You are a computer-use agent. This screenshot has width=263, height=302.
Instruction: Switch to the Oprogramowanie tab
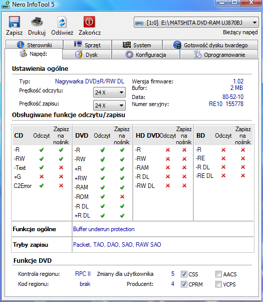coord(219,55)
